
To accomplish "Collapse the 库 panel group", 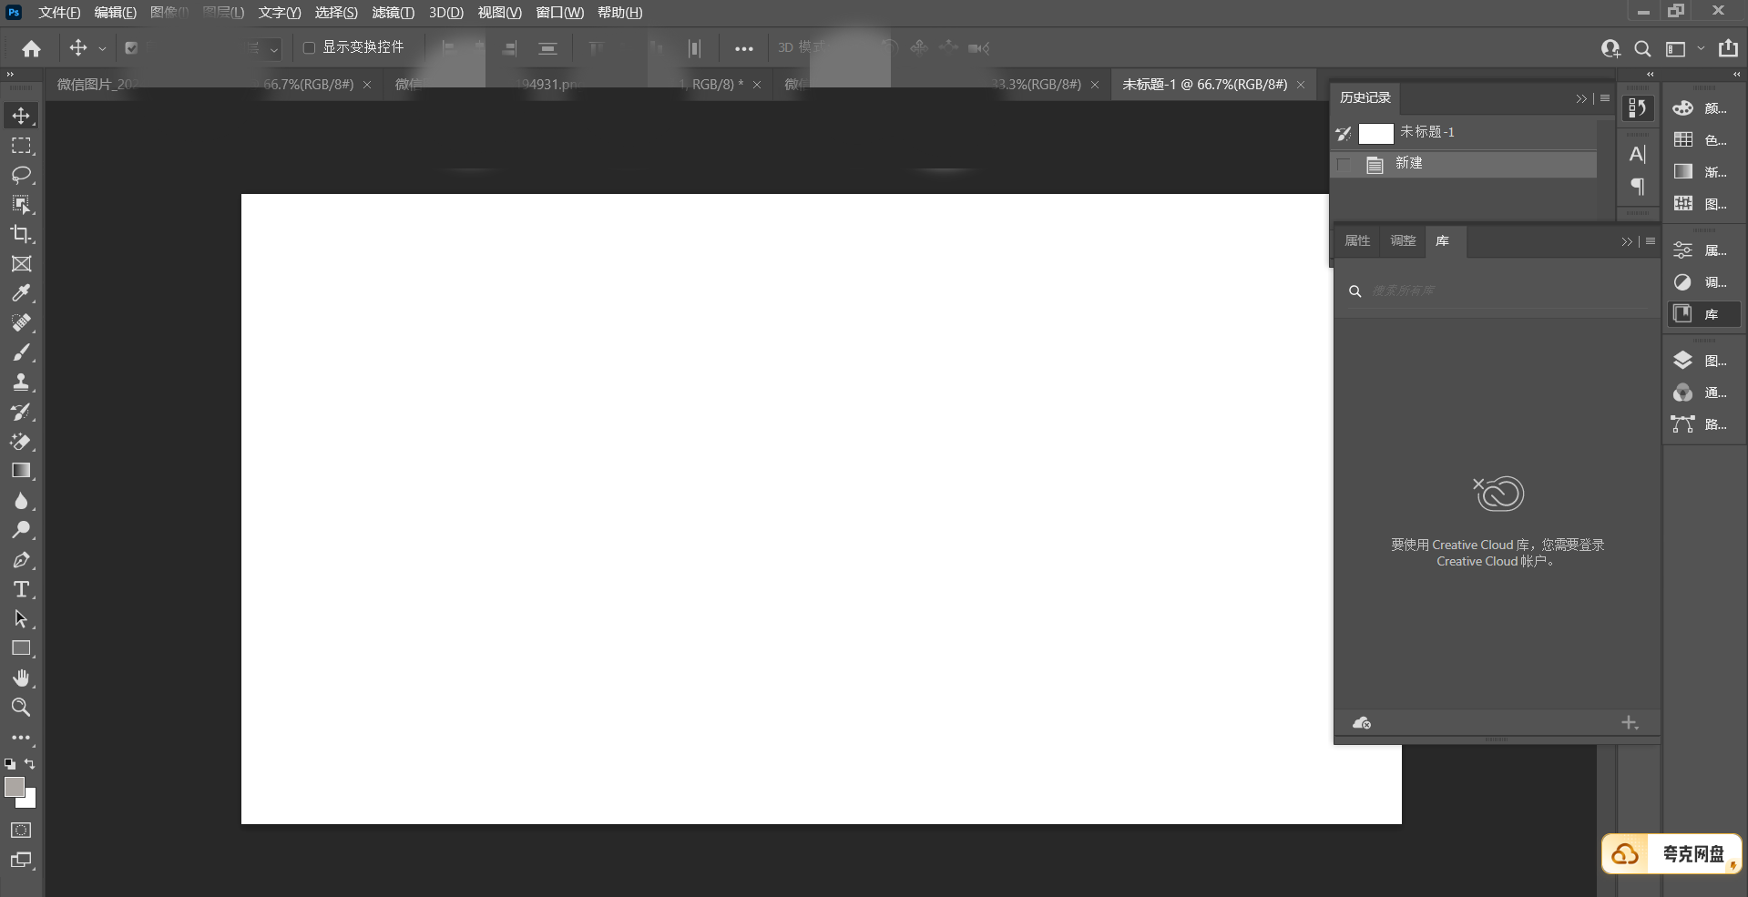I will 1627,241.
